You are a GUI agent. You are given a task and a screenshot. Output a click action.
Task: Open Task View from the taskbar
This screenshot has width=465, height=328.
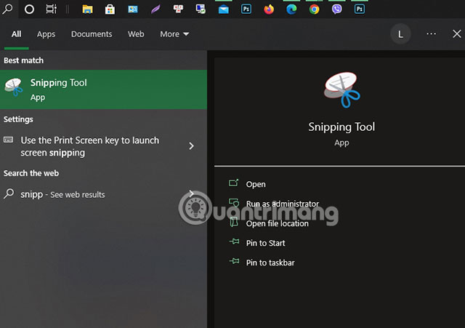click(x=51, y=9)
